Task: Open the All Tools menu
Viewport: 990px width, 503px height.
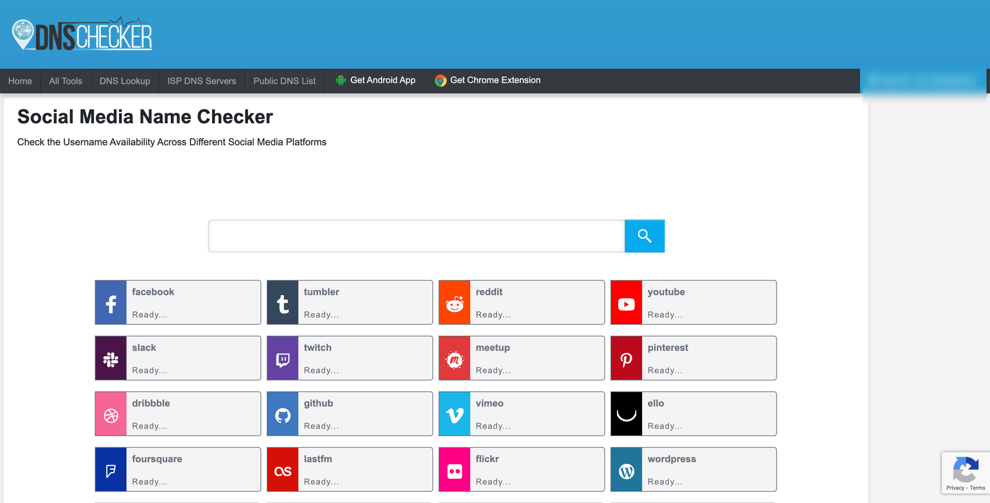Action: [66, 81]
